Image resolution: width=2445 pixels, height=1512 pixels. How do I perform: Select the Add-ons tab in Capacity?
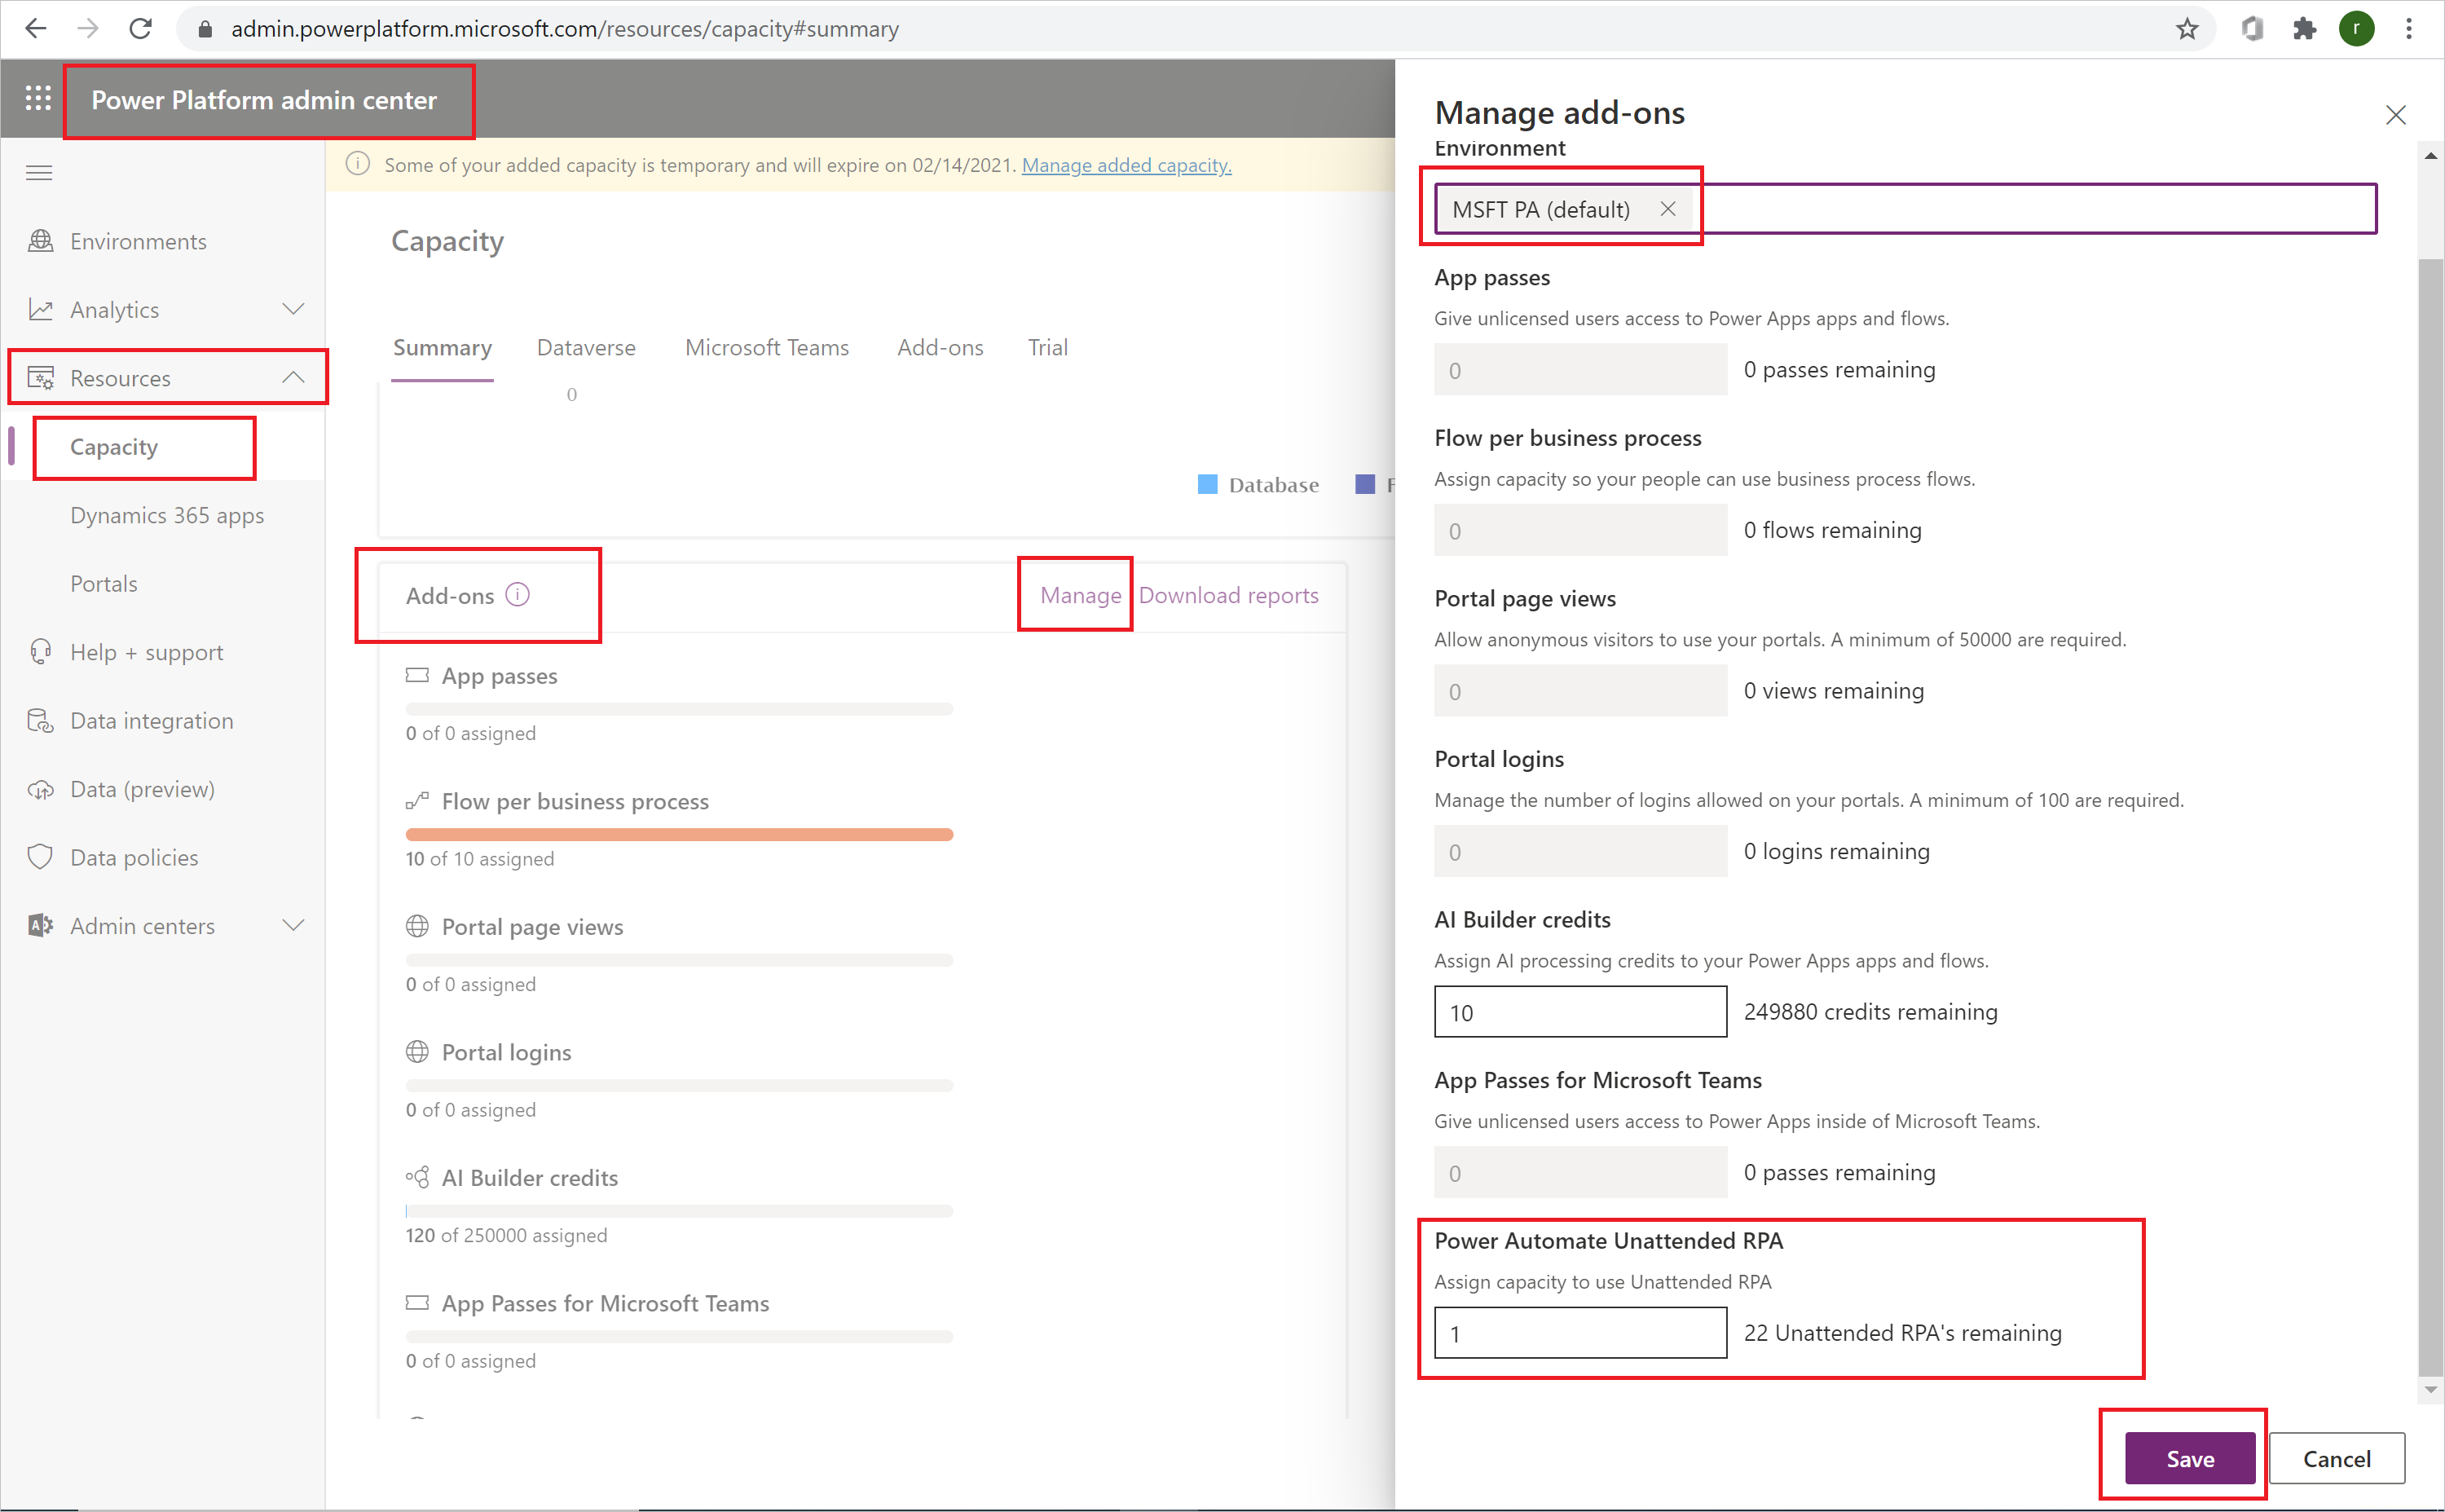(x=940, y=347)
